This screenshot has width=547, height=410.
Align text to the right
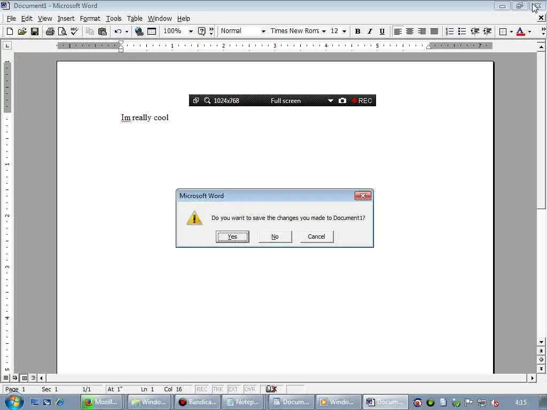click(x=422, y=31)
